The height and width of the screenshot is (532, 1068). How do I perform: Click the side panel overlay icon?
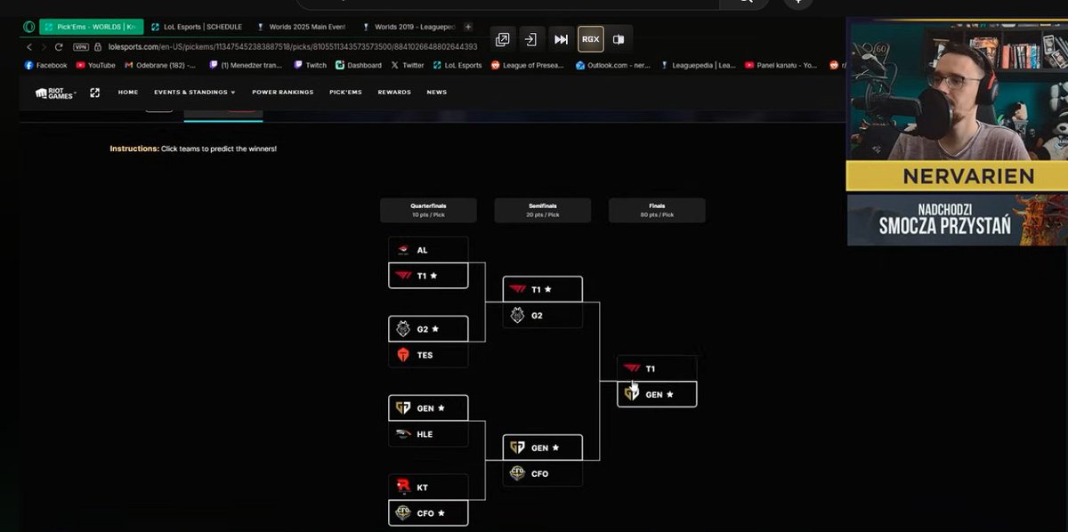(619, 39)
